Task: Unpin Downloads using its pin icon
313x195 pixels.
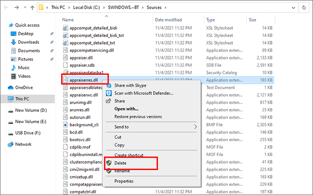Action: click(52, 42)
